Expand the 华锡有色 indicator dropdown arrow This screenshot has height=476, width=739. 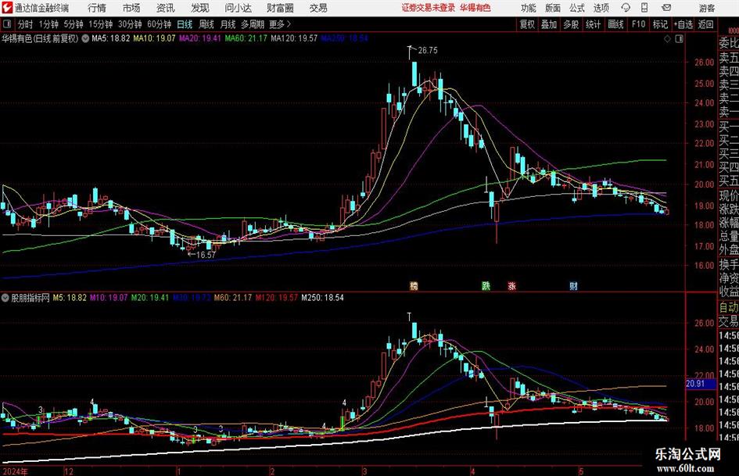[x=85, y=38]
